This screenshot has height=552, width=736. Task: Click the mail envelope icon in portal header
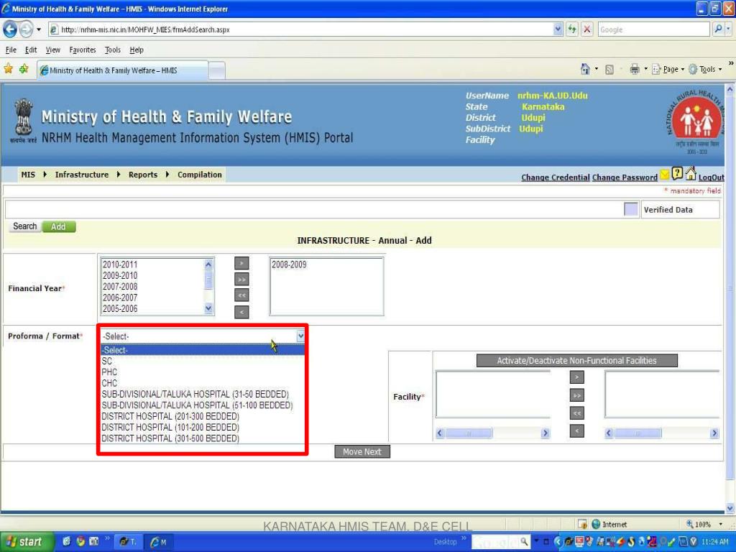tap(665, 175)
